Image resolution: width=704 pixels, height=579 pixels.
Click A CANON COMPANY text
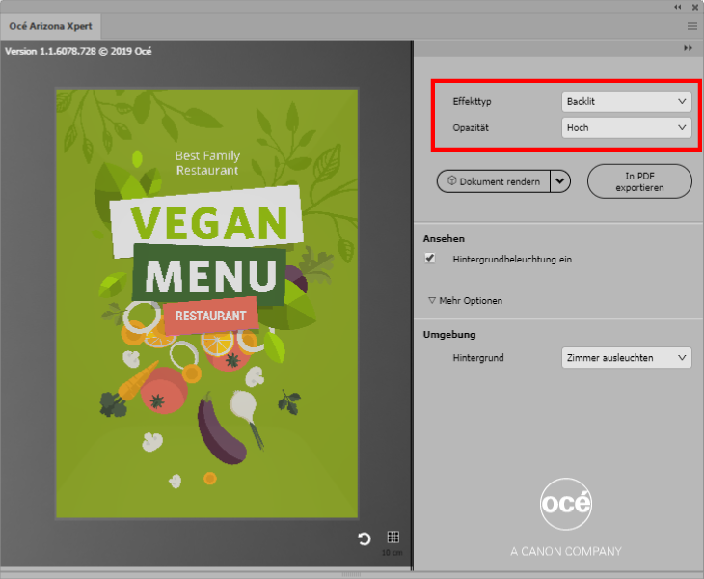(x=566, y=551)
